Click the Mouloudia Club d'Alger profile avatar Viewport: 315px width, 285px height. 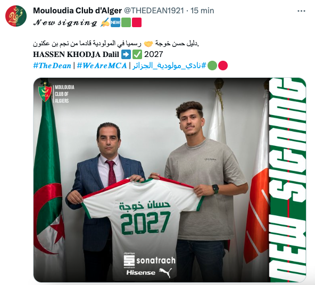[16, 16]
